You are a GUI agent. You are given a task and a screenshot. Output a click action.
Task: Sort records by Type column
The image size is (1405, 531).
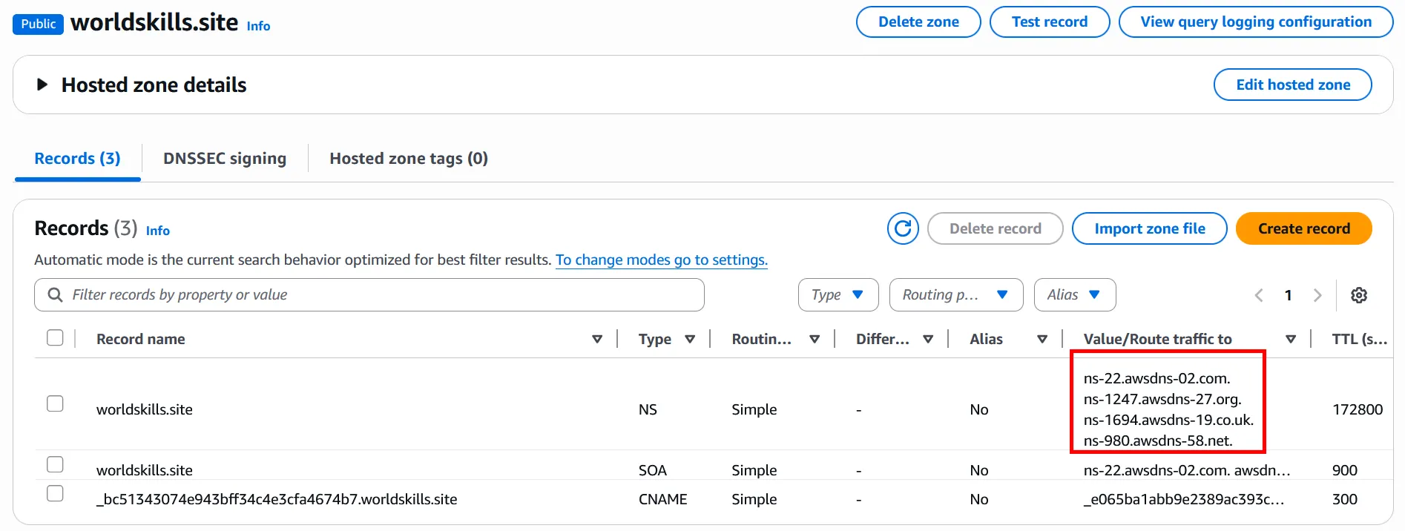point(690,339)
